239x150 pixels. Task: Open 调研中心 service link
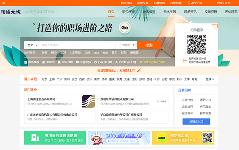tap(205, 100)
